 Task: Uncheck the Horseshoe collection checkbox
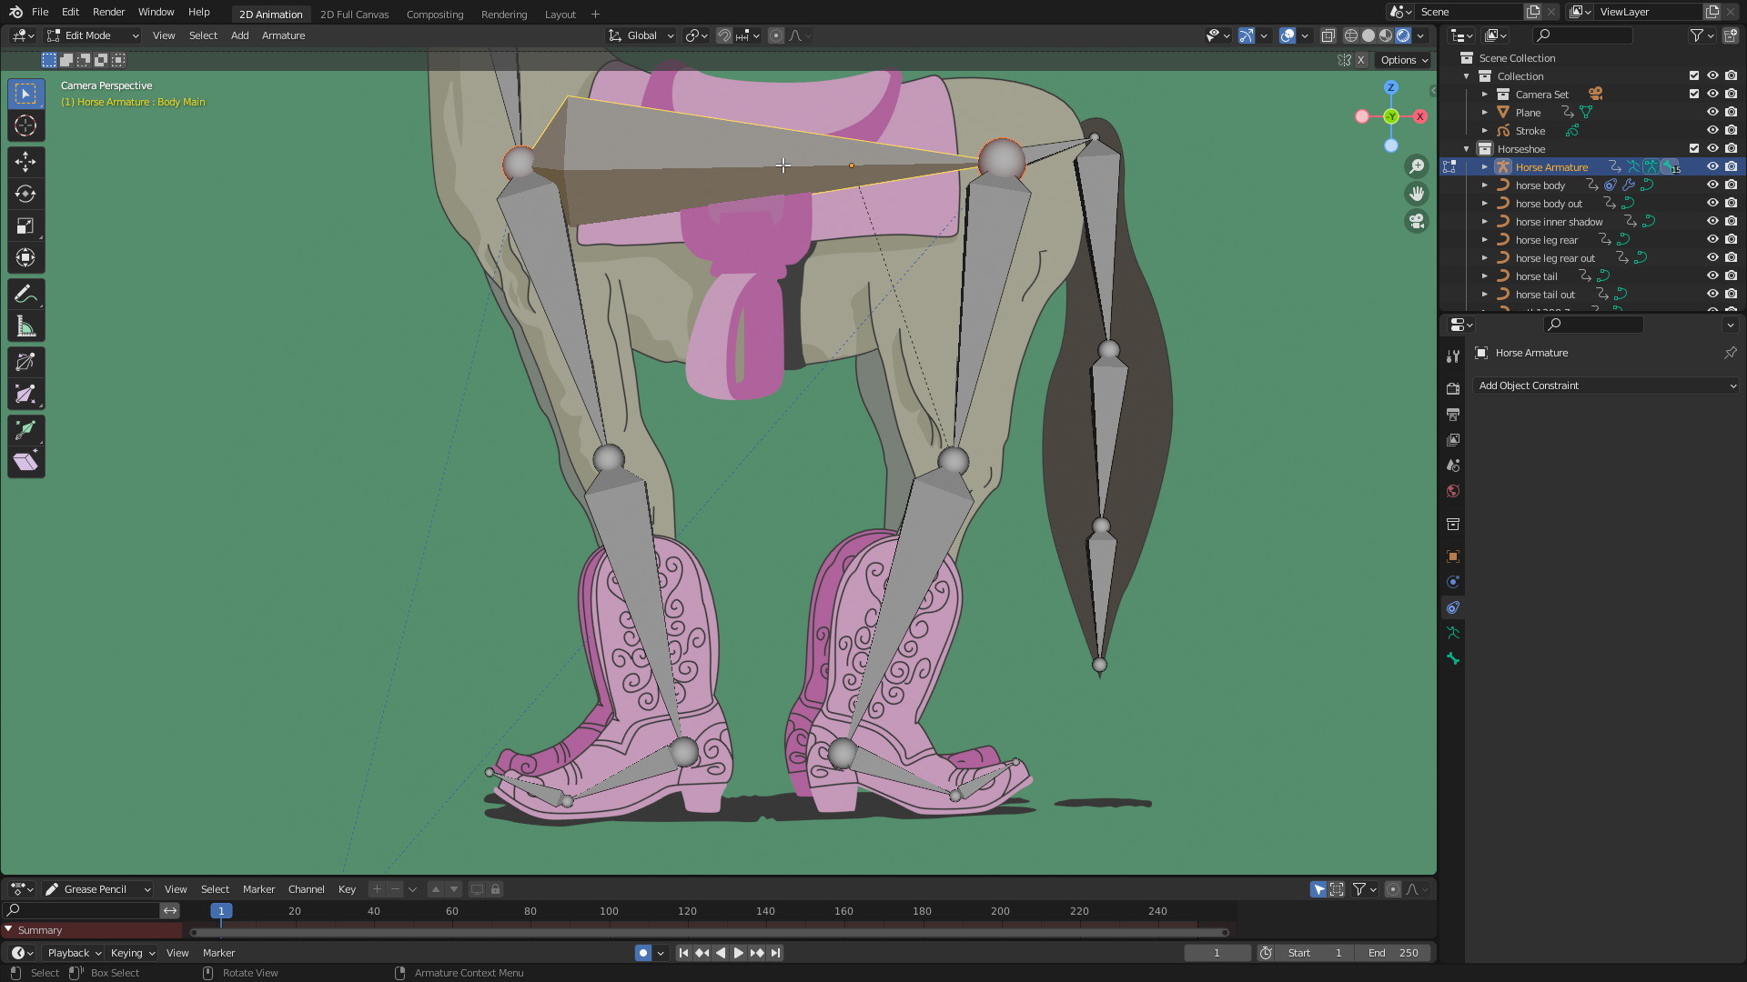coord(1694,149)
